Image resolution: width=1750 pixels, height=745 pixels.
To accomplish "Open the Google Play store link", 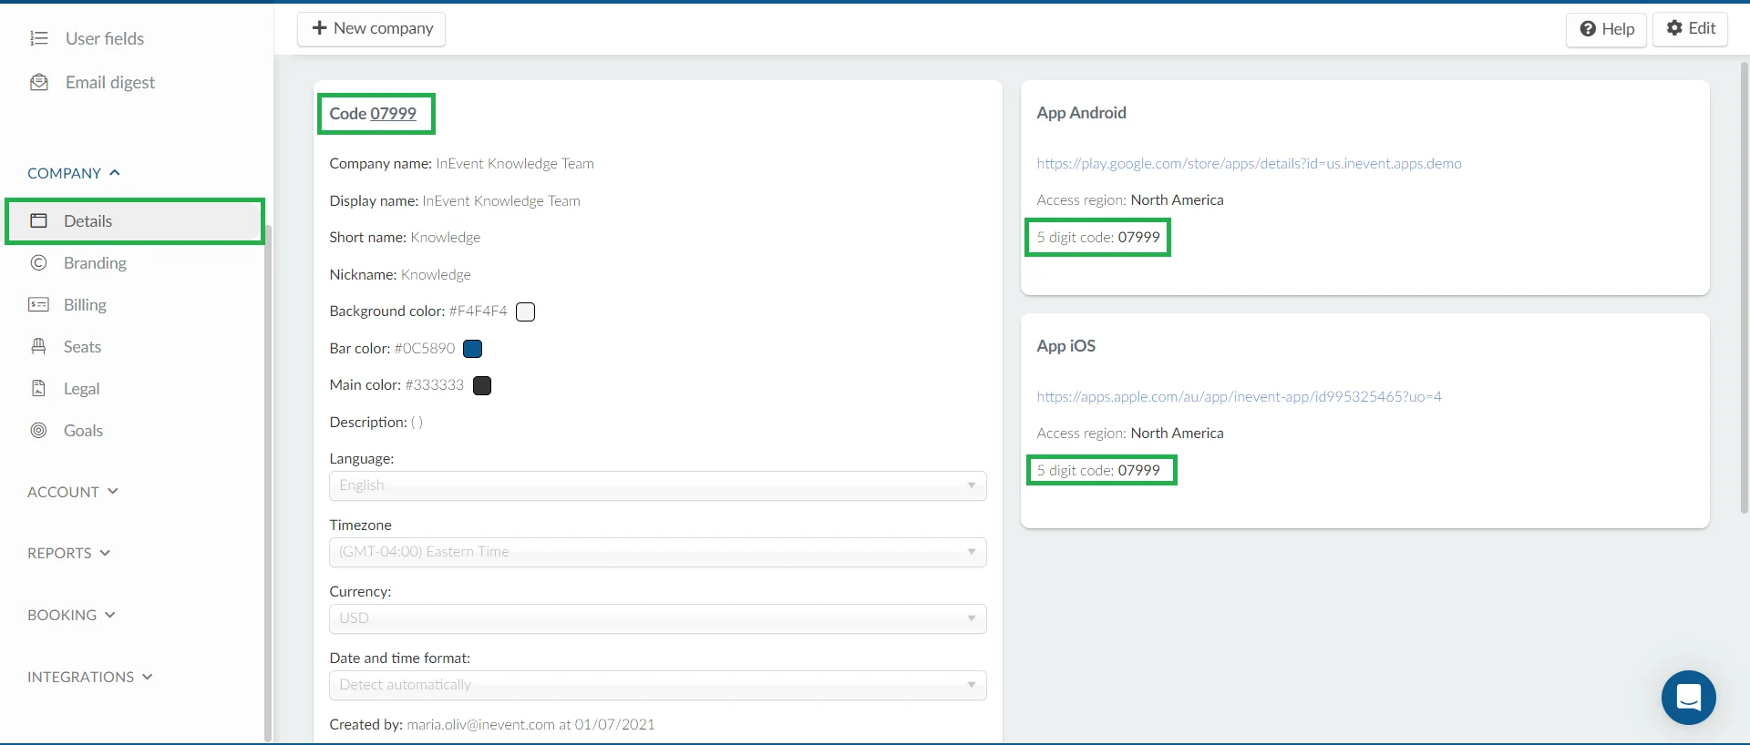I will [x=1249, y=164].
